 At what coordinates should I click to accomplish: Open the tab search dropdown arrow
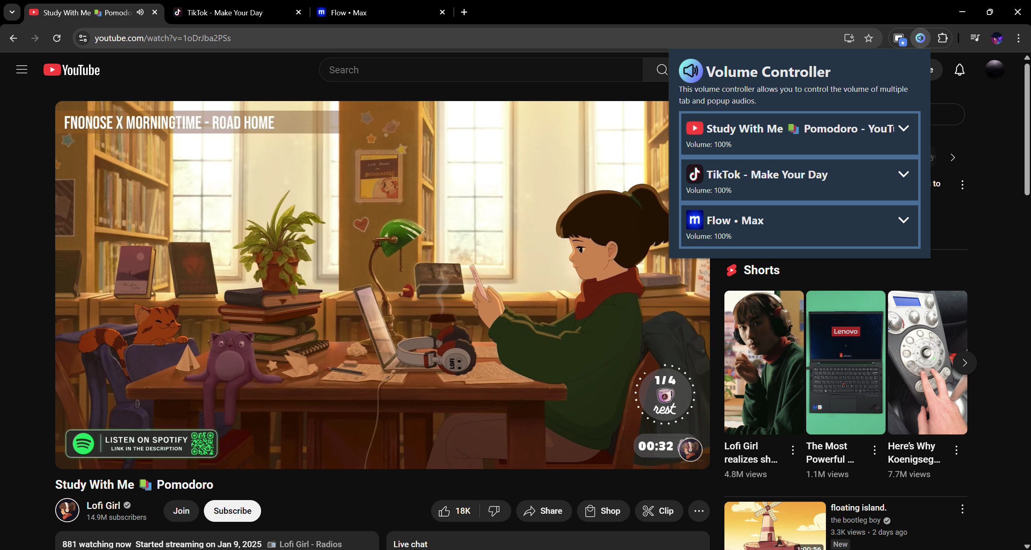tap(12, 12)
